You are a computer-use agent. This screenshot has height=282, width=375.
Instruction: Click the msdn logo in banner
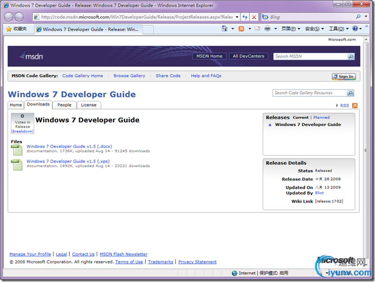tap(31, 57)
